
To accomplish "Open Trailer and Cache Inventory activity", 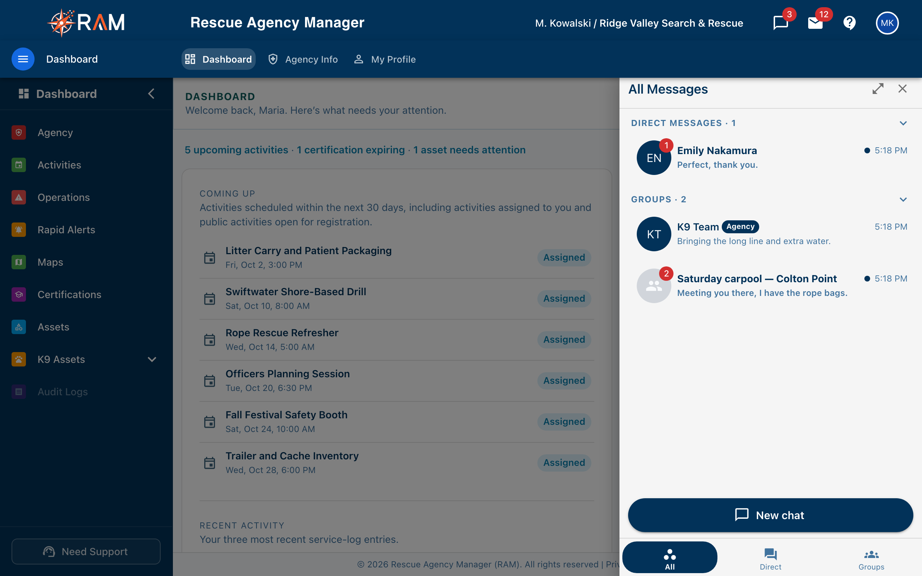I will [x=397, y=463].
